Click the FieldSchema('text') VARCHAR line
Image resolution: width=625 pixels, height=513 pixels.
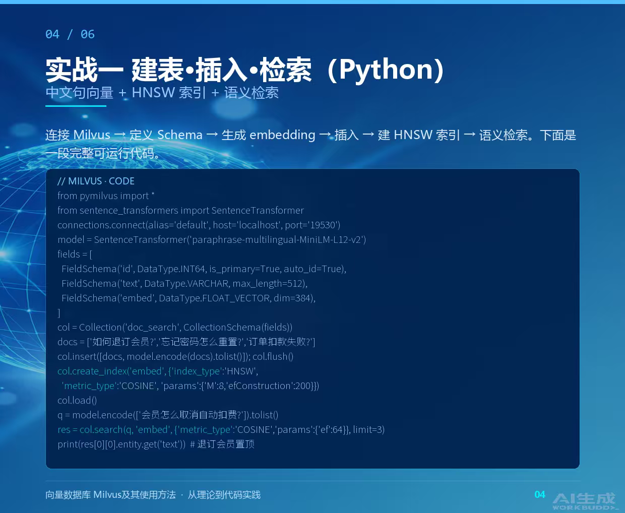click(184, 283)
